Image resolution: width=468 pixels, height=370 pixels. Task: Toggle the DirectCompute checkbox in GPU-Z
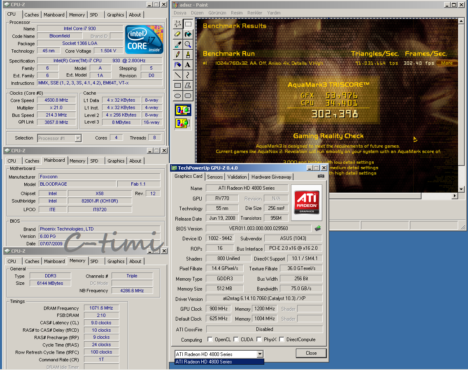tap(282, 339)
